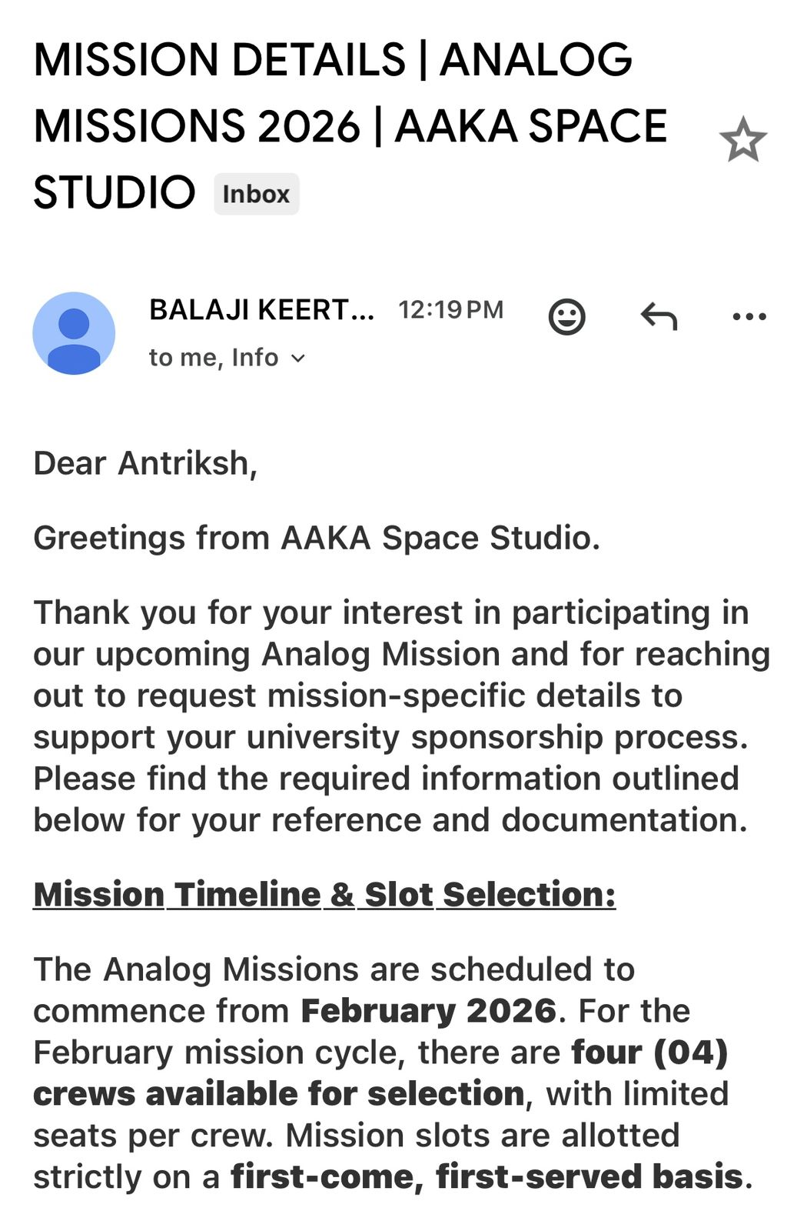This screenshot has width=807, height=1231.
Task: Expand recipient details chevron
Action: tap(299, 359)
